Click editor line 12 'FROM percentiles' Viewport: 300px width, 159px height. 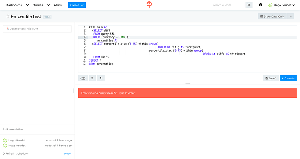coord(101,64)
